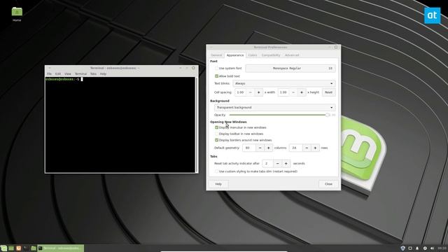This screenshot has height=252, width=448.
Task: Switch to Terminal window taskbar entry
Action: pyautogui.click(x=61, y=248)
